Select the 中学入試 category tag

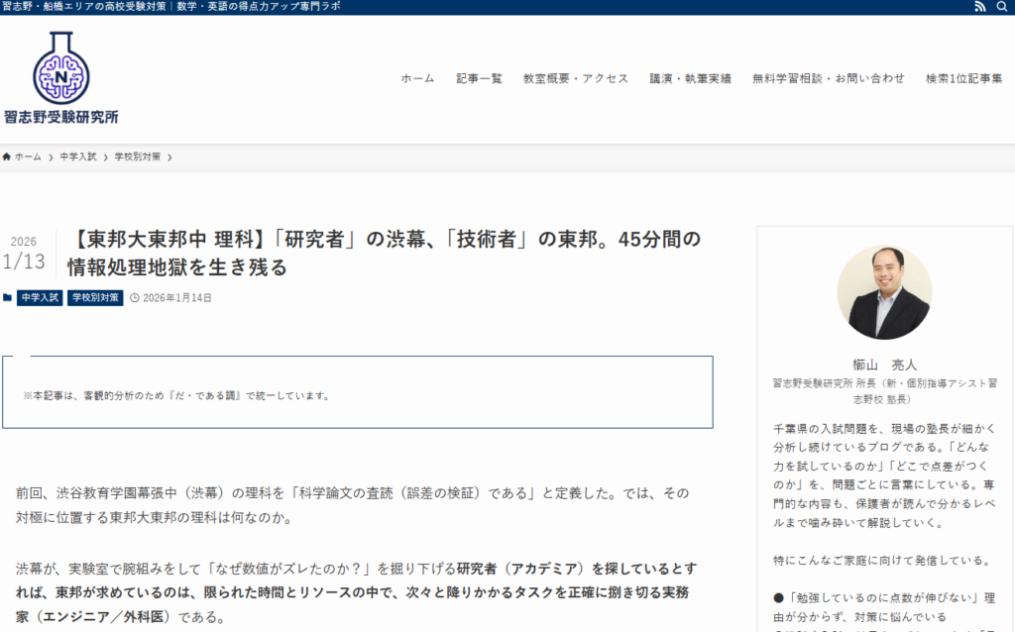[x=40, y=297]
